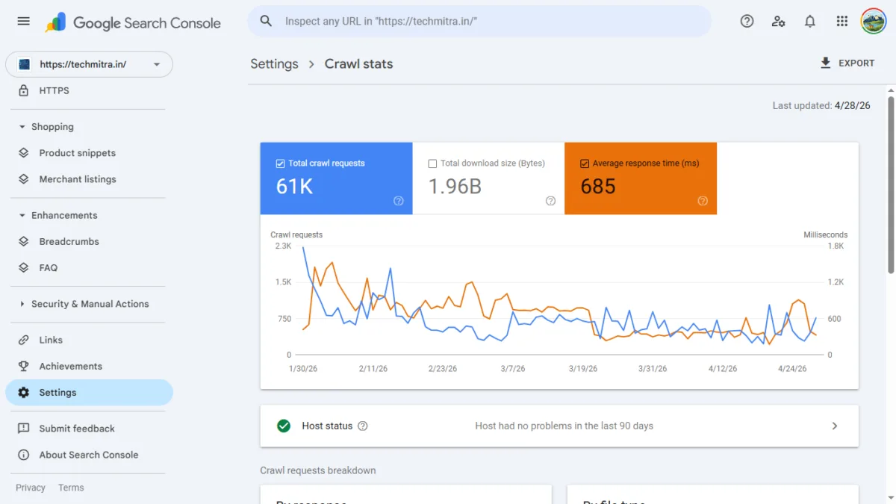896x504 pixels.
Task: Click the Links icon in sidebar
Action: point(24,340)
